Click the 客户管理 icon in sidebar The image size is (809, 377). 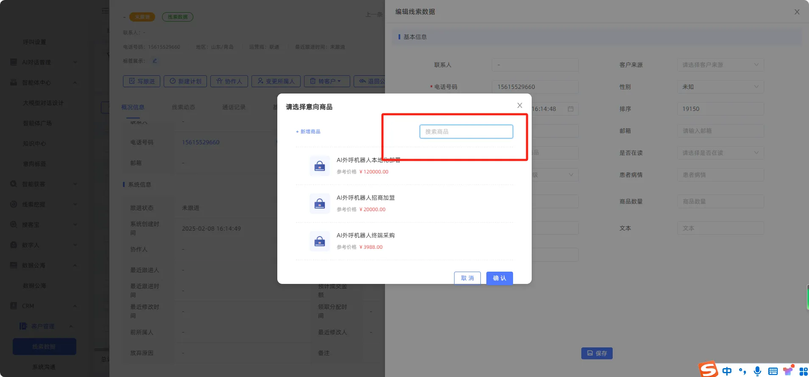coord(23,326)
